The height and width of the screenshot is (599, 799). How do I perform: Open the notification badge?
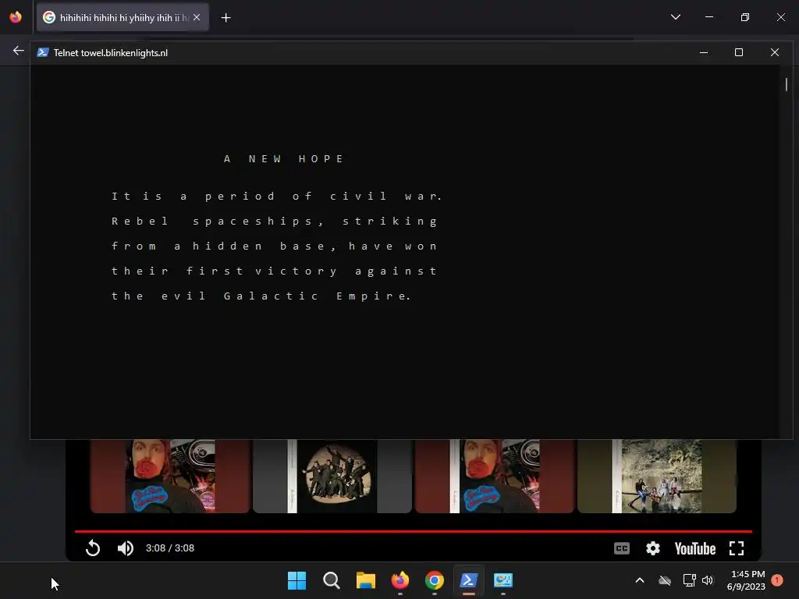click(777, 580)
